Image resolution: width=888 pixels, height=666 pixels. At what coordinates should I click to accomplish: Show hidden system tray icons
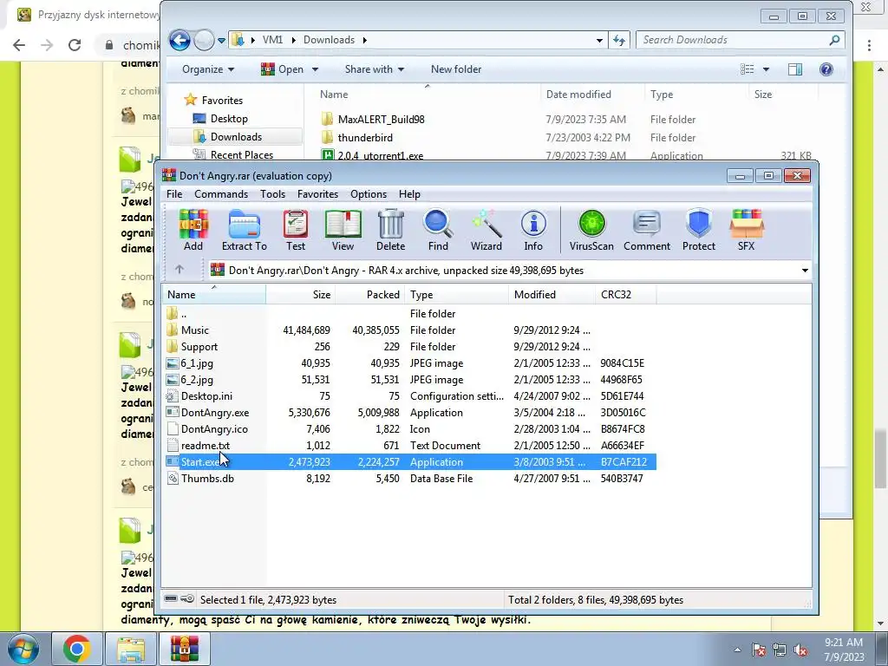737,650
